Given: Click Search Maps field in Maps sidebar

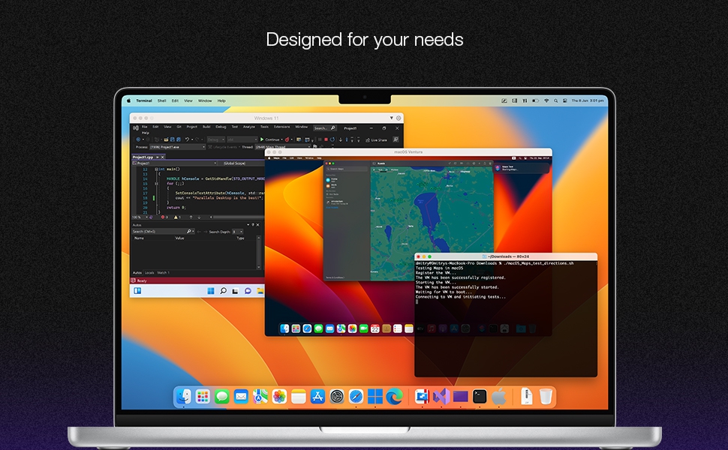Looking at the screenshot, I should 346,169.
